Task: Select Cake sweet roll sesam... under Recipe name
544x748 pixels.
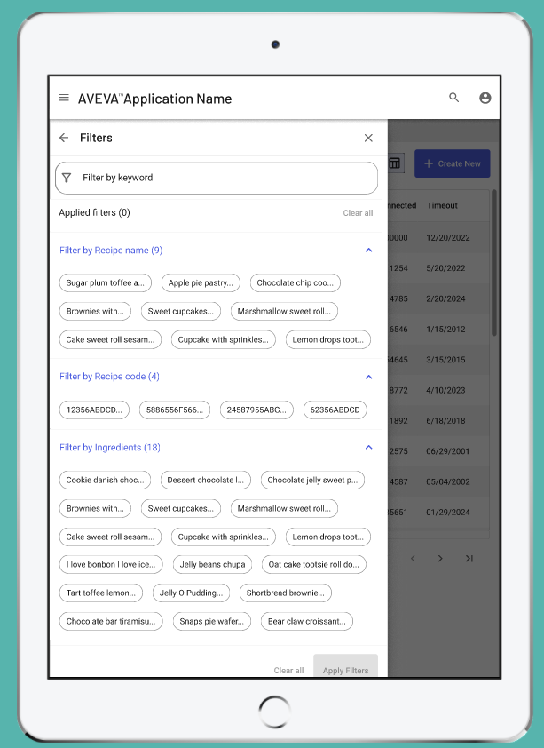Action: click(111, 339)
